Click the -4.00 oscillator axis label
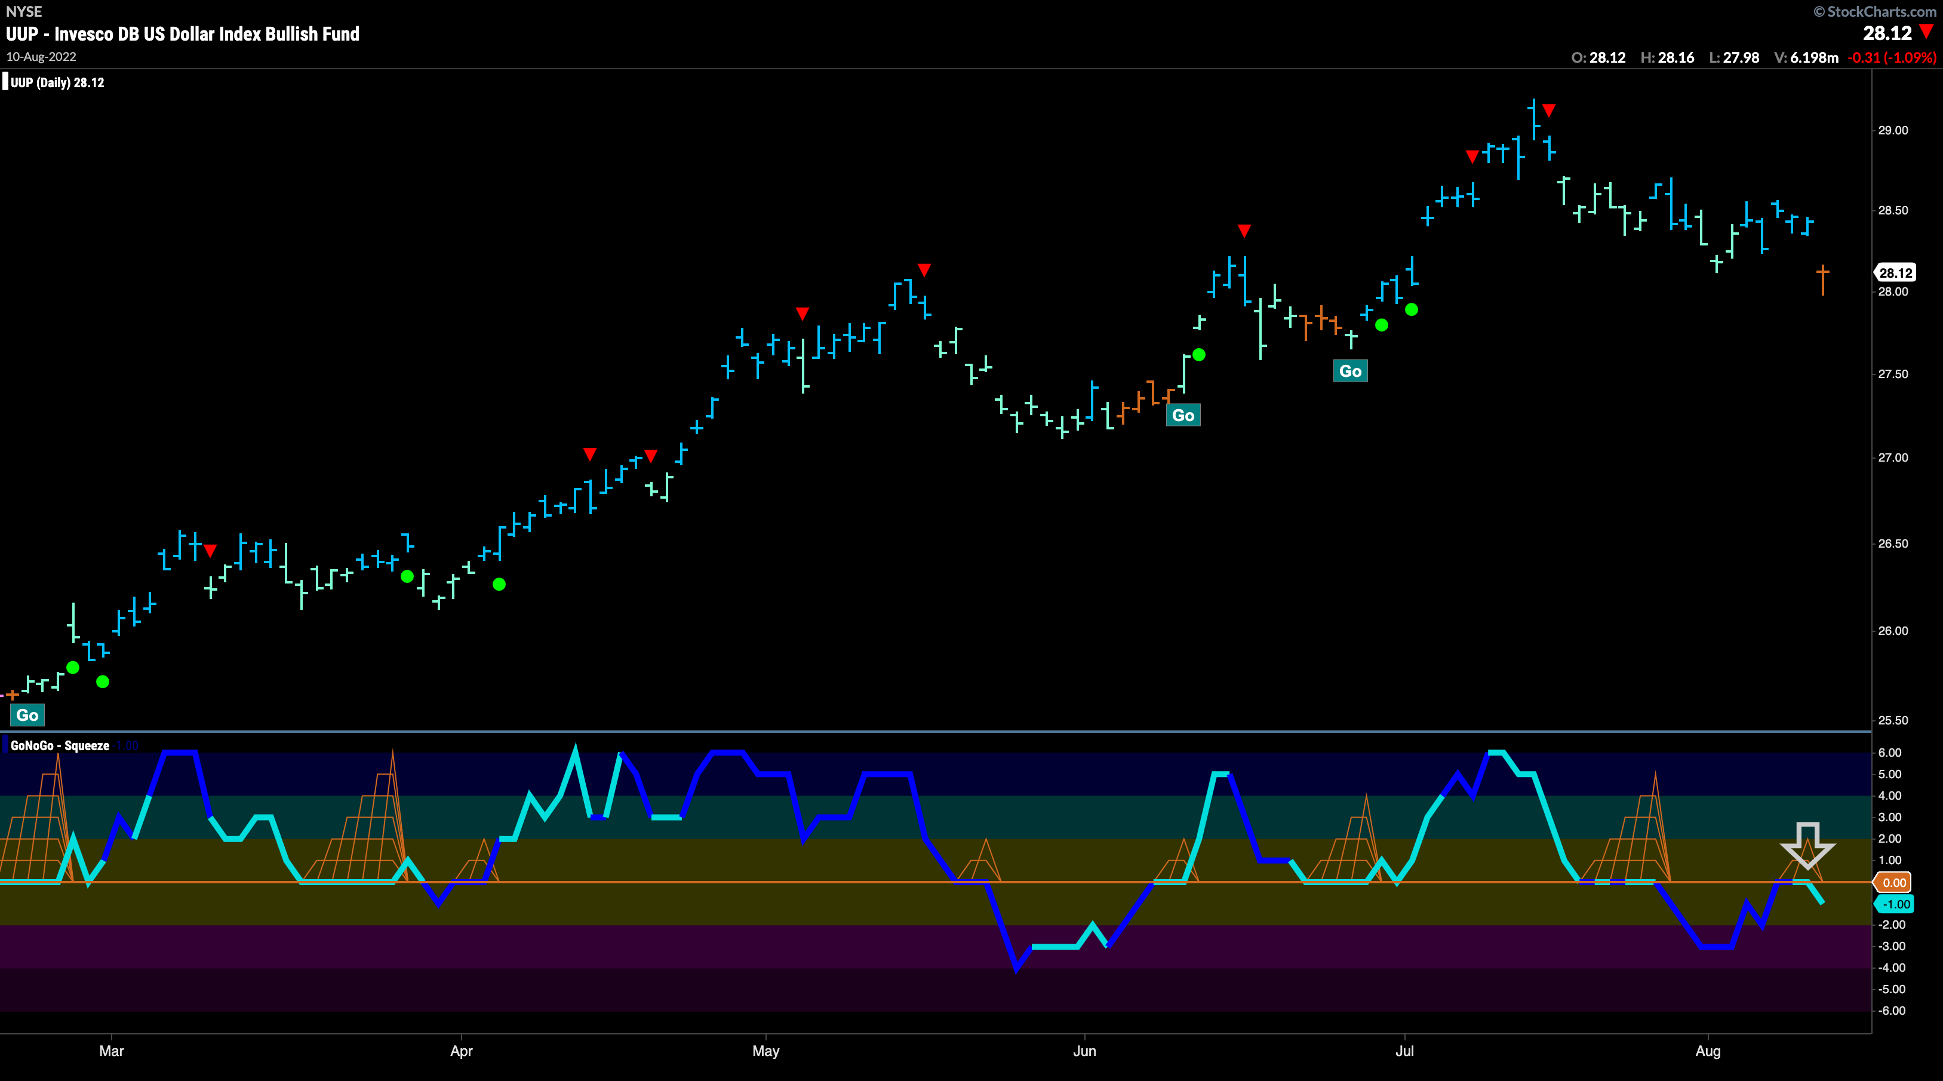This screenshot has width=1943, height=1081. pyautogui.click(x=1892, y=968)
